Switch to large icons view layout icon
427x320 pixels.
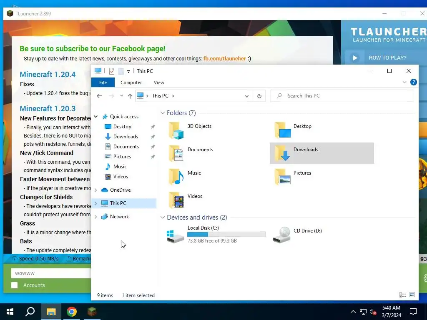[412, 295]
